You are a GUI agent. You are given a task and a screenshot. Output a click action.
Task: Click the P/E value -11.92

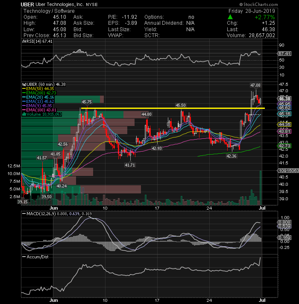pos(129,17)
